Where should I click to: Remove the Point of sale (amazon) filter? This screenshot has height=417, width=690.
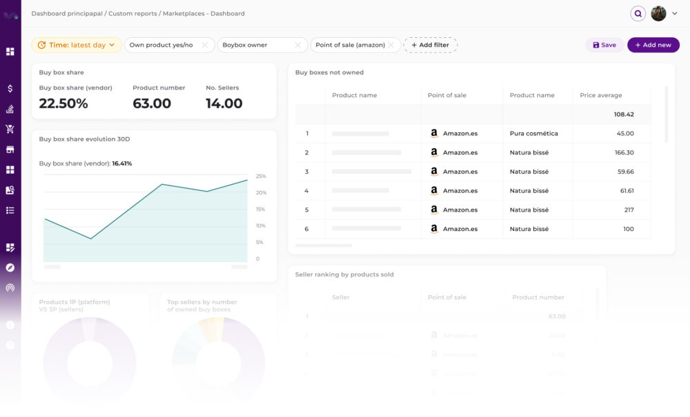[x=391, y=45]
